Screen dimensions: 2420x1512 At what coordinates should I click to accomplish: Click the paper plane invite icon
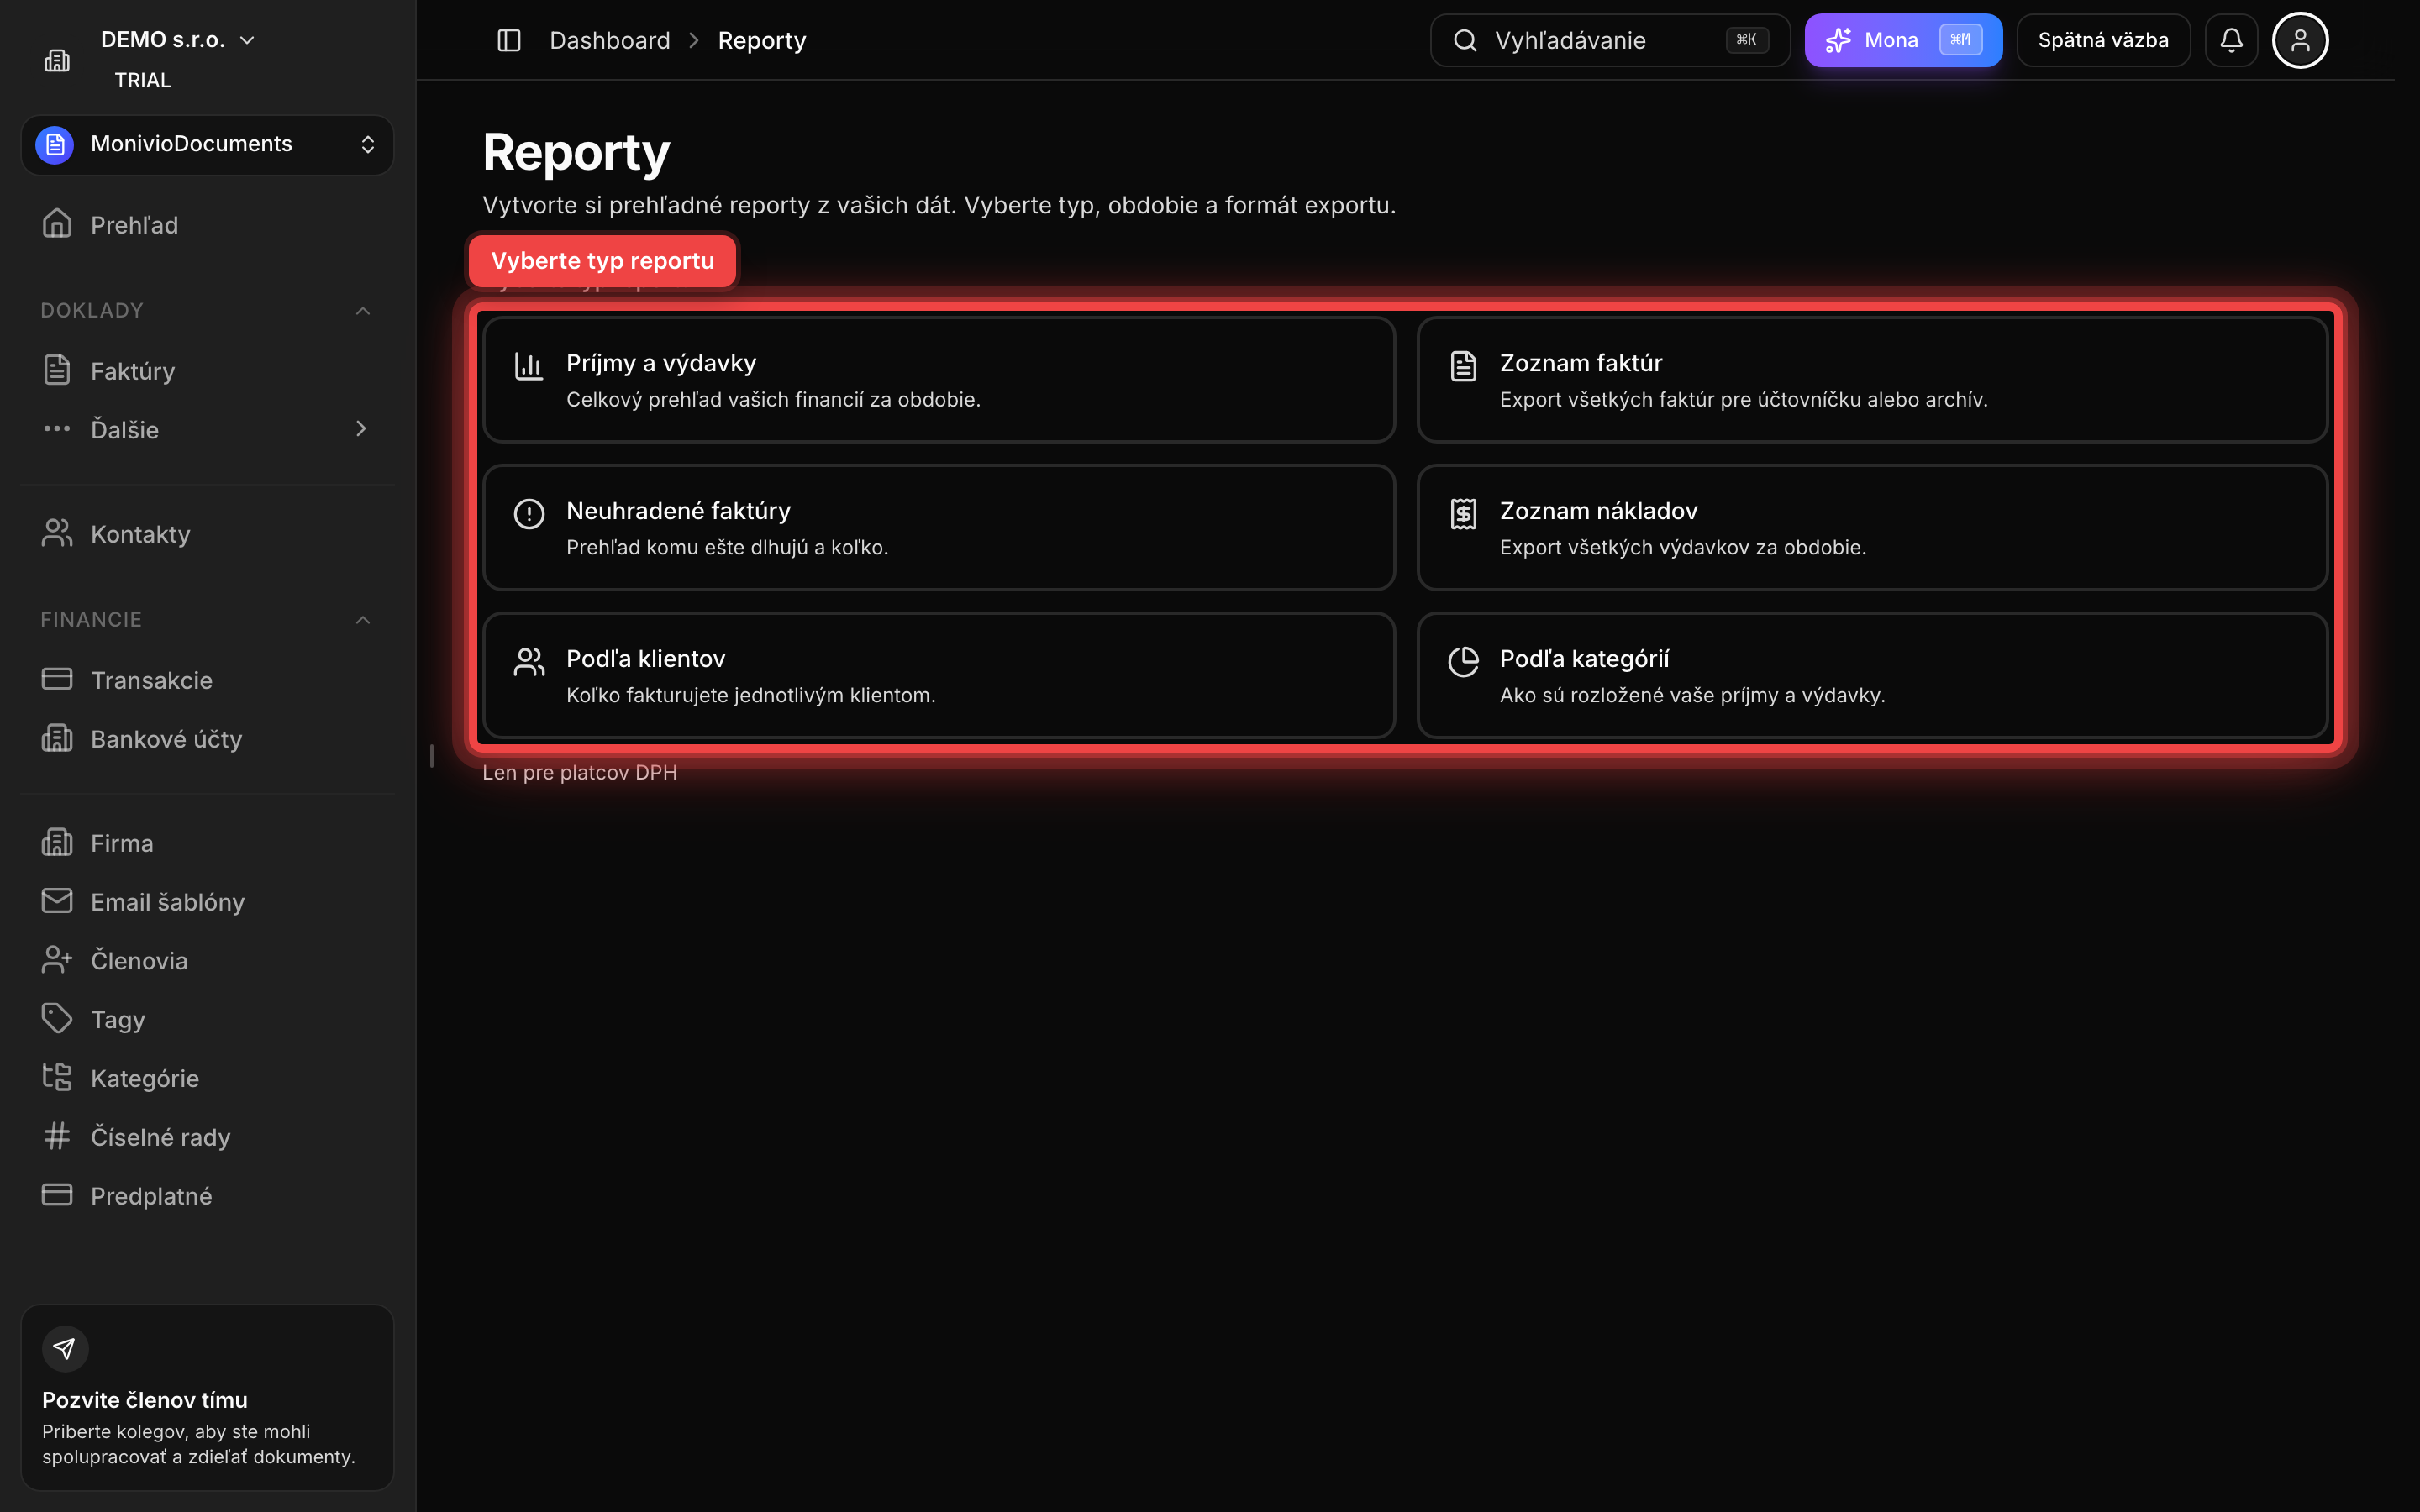(65, 1349)
